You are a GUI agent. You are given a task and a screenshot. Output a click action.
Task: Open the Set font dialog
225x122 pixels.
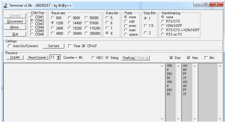(53, 46)
